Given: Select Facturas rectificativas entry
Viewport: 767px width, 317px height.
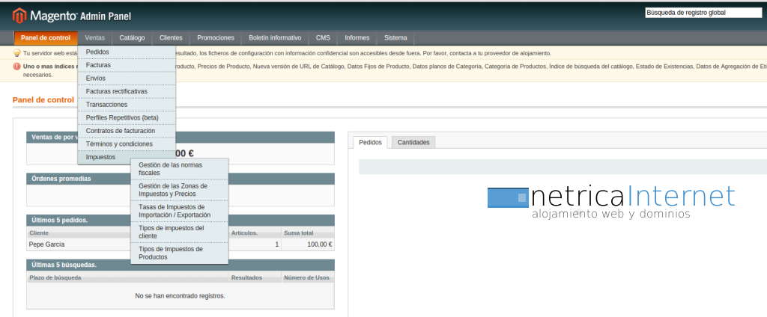Looking at the screenshot, I should tap(126, 91).
